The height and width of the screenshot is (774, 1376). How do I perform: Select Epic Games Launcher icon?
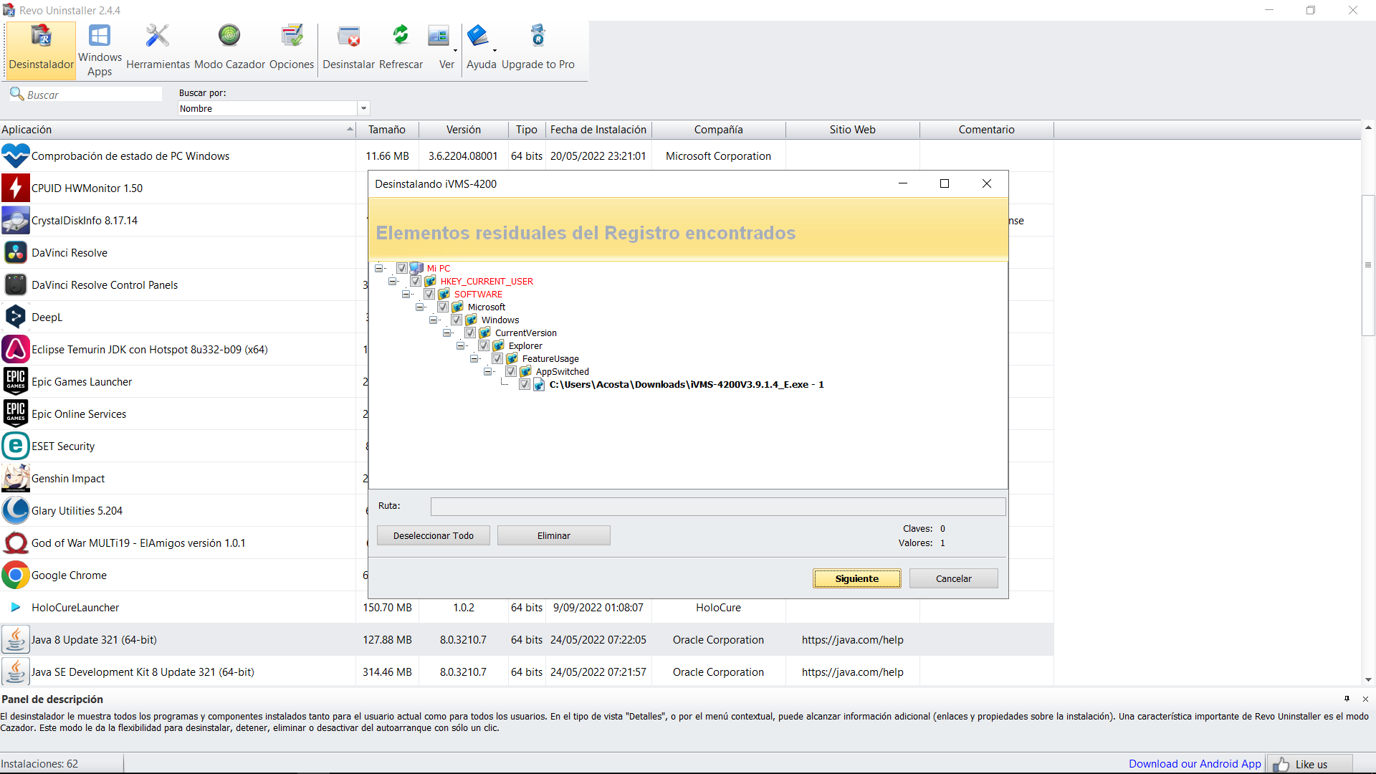15,381
